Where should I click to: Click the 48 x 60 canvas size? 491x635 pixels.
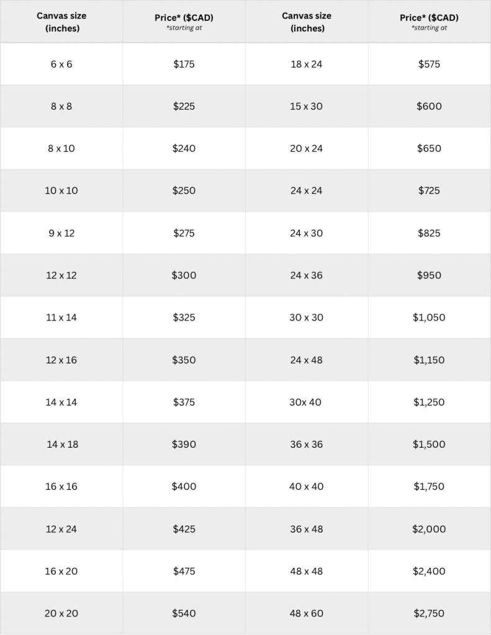click(x=307, y=613)
